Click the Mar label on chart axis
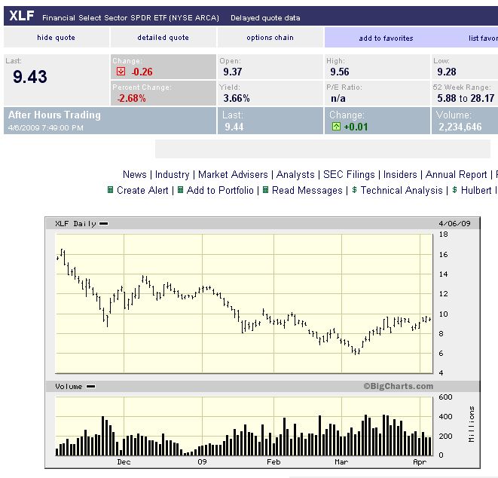Screen dimensions: 498x478 click(341, 462)
